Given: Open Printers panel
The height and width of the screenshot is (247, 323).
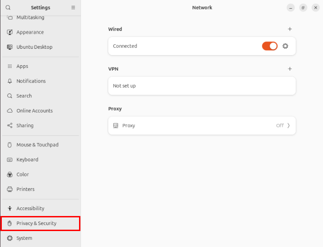Looking at the screenshot, I should 41,189.
